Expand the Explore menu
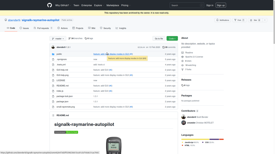 [99, 5]
